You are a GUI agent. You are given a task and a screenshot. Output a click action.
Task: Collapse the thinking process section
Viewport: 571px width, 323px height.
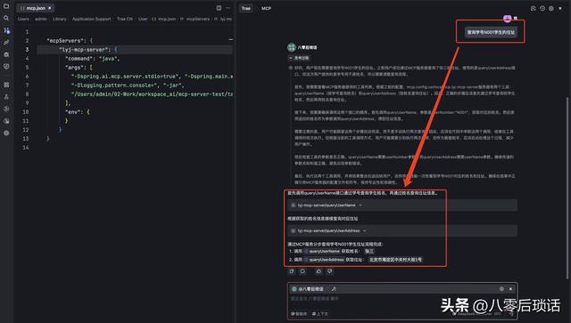pos(299,58)
